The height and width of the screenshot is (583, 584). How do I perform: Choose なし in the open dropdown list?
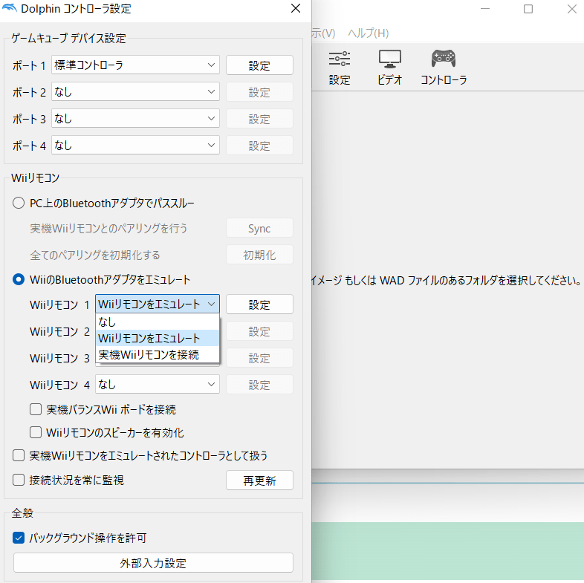pos(158,322)
